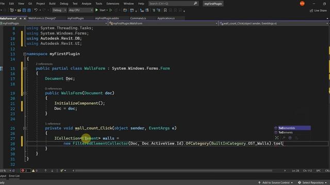This screenshot has width=330, height=185.
Task: Switch to WallsForm.cs [Design] tab
Action: click(x=42, y=18)
